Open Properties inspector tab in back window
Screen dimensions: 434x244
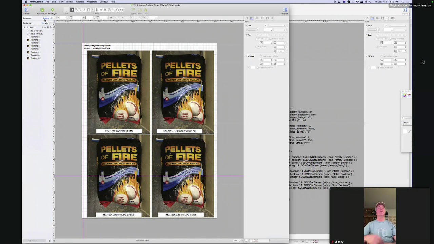coord(377,18)
